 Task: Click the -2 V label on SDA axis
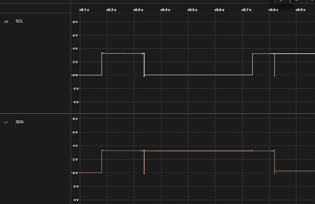(x=76, y=187)
